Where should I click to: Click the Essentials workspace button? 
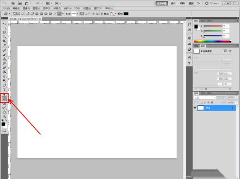(162, 3)
